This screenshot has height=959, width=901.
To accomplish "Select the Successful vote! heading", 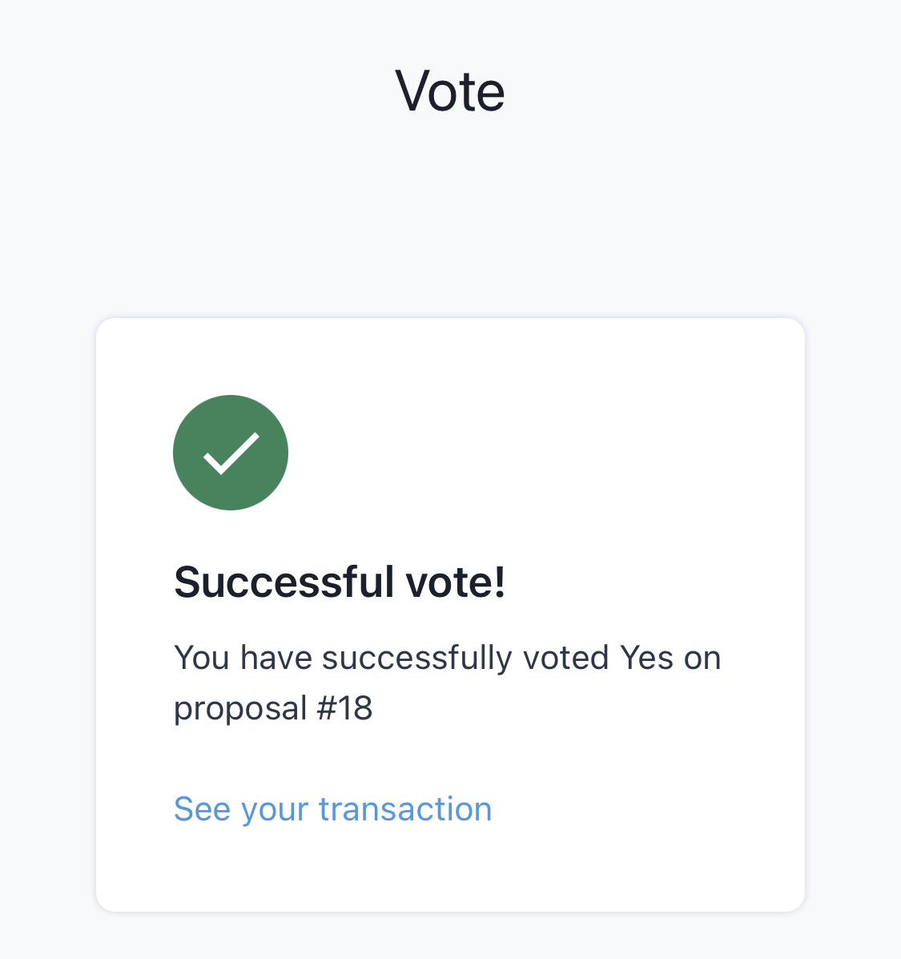I will click(x=340, y=582).
